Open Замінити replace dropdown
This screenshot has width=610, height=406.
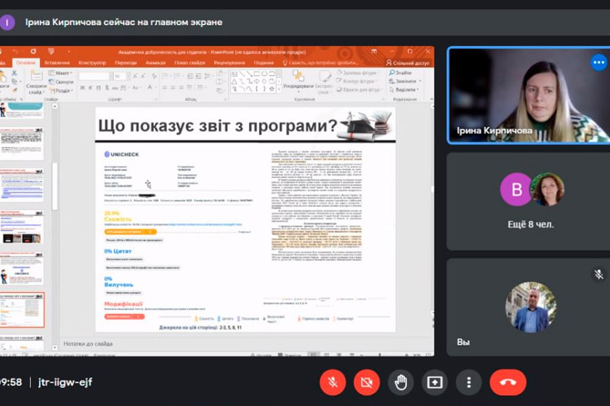tap(405, 81)
